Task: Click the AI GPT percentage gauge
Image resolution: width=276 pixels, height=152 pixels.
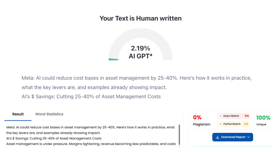Action: (140, 45)
